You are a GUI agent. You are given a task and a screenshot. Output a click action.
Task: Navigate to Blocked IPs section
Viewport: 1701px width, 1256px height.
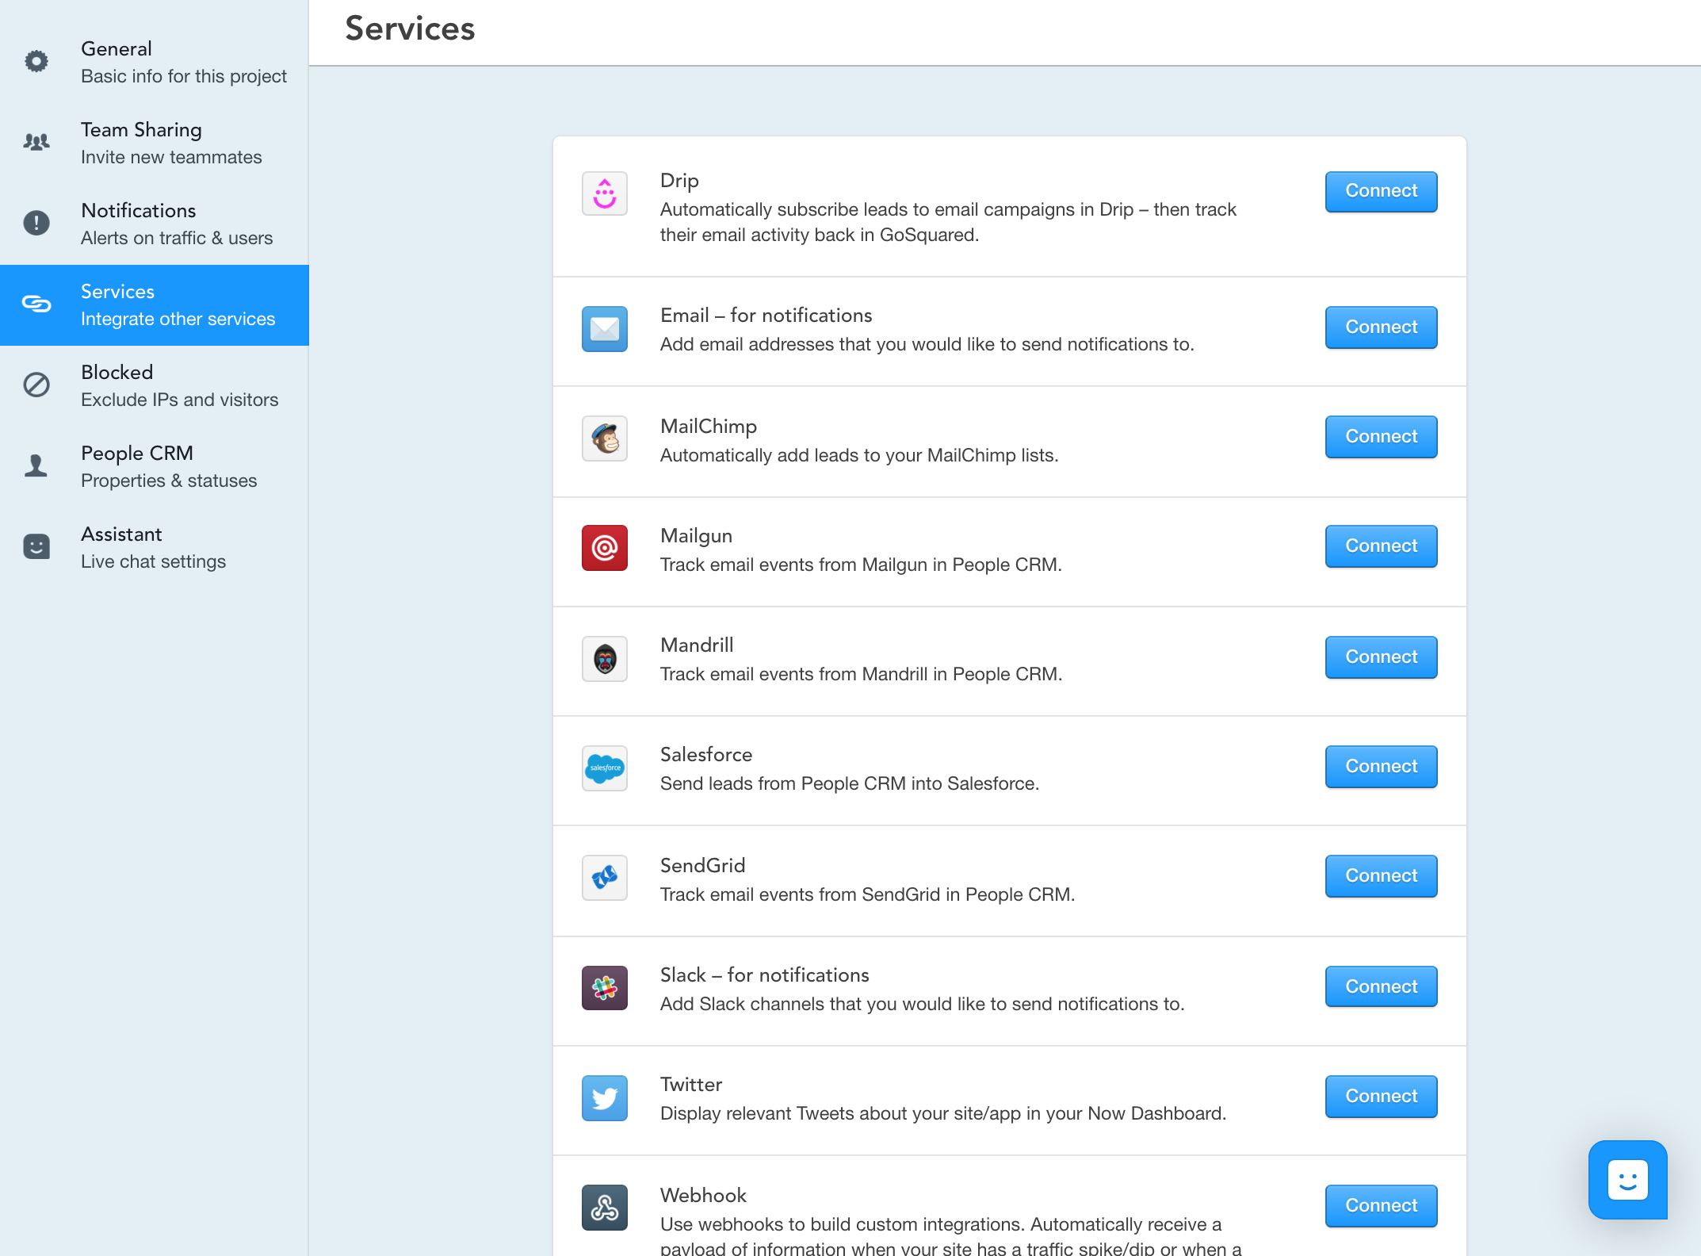(x=153, y=385)
